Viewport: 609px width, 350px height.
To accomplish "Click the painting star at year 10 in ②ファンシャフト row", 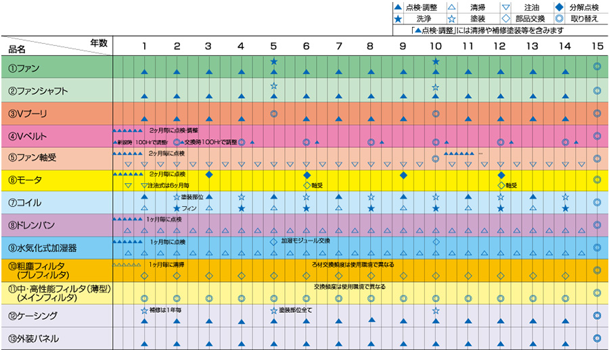I will [x=436, y=87].
